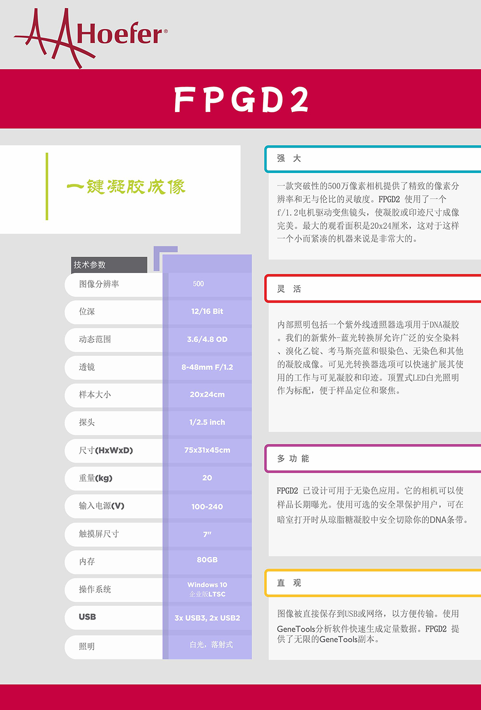Screen dimensions: 481x710
Task: Click the 75x31x45cm dimensions value
Action: 207,450
